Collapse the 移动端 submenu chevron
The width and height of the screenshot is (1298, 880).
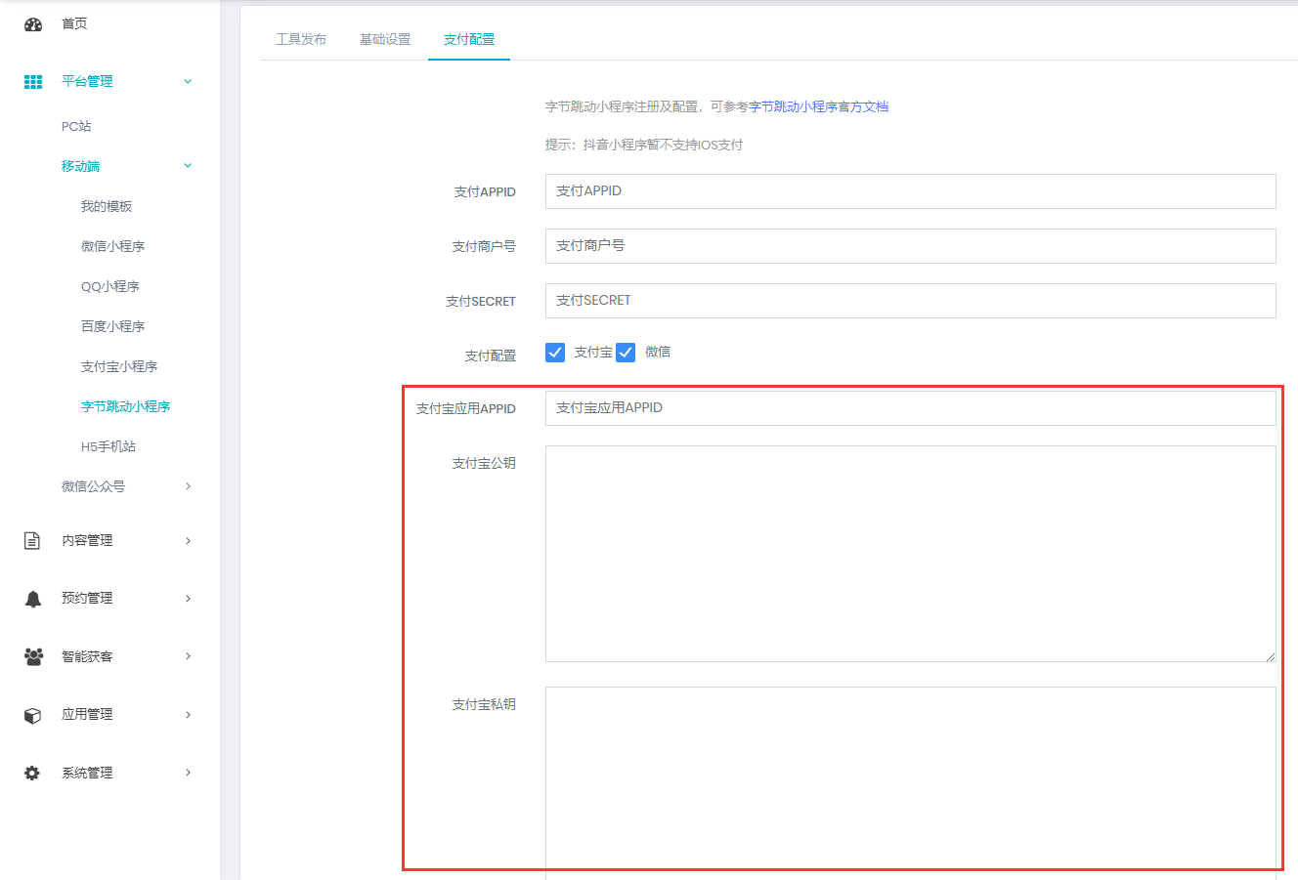(188, 166)
